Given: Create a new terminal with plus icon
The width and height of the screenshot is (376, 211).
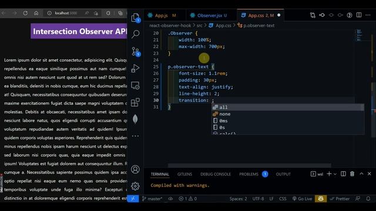Looking at the screenshot, I should point(329,174).
